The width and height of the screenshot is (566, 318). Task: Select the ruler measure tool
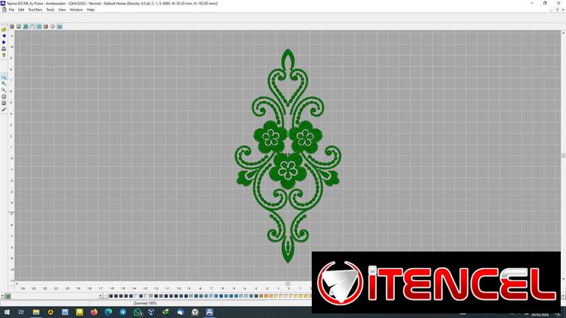[x=4, y=110]
